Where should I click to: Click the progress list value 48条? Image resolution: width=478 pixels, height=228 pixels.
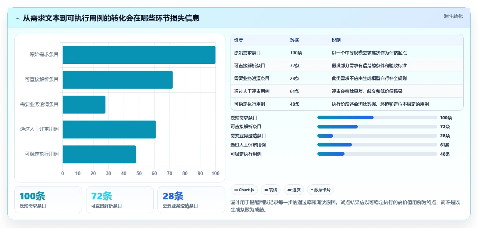coord(445,154)
